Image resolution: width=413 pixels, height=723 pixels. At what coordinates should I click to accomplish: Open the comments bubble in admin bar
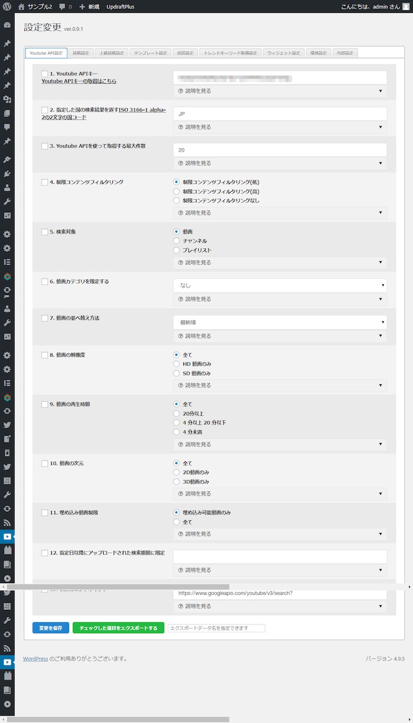(62, 7)
